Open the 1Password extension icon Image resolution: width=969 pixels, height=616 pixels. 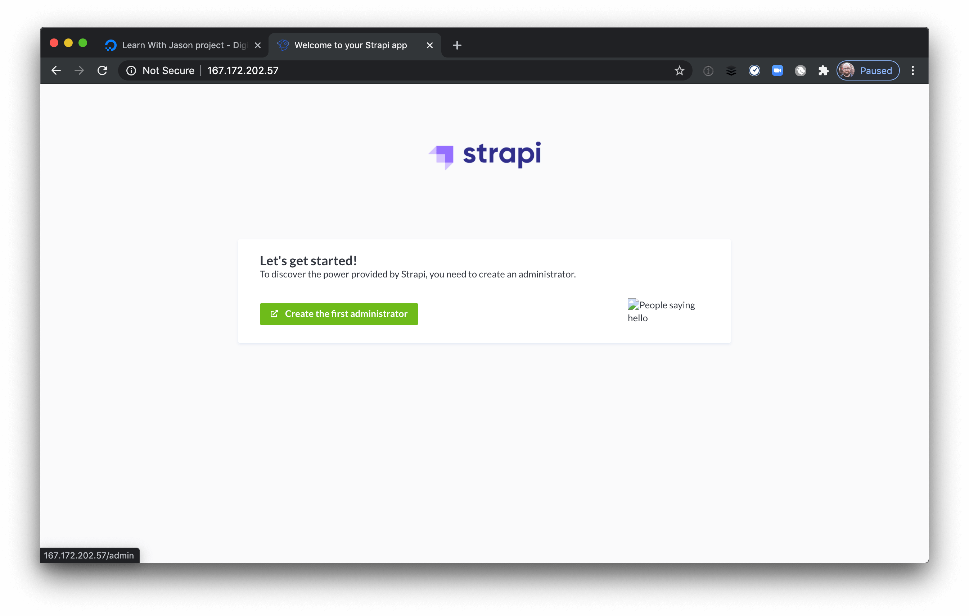708,70
